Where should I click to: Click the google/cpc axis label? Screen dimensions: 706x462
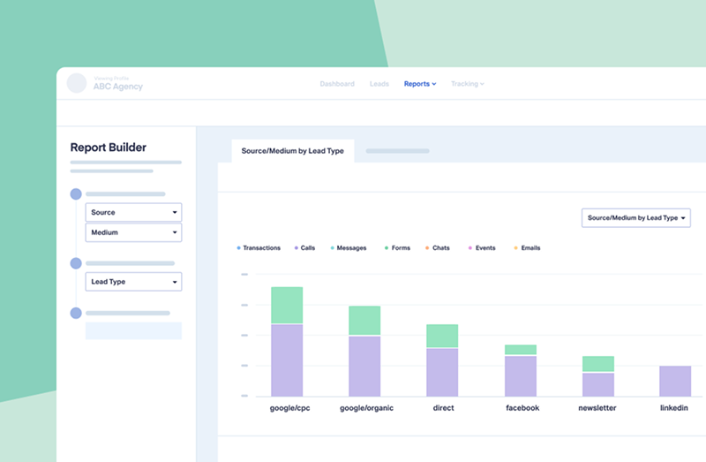pyautogui.click(x=290, y=408)
